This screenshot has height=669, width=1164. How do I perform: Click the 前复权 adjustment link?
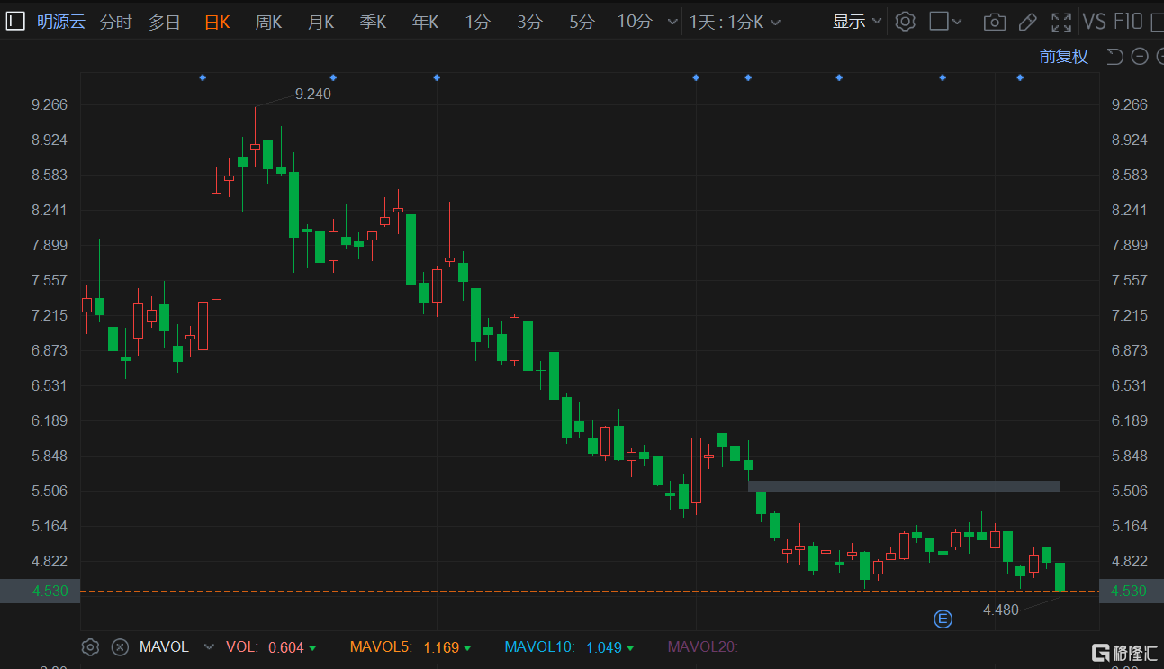[x=1064, y=57]
